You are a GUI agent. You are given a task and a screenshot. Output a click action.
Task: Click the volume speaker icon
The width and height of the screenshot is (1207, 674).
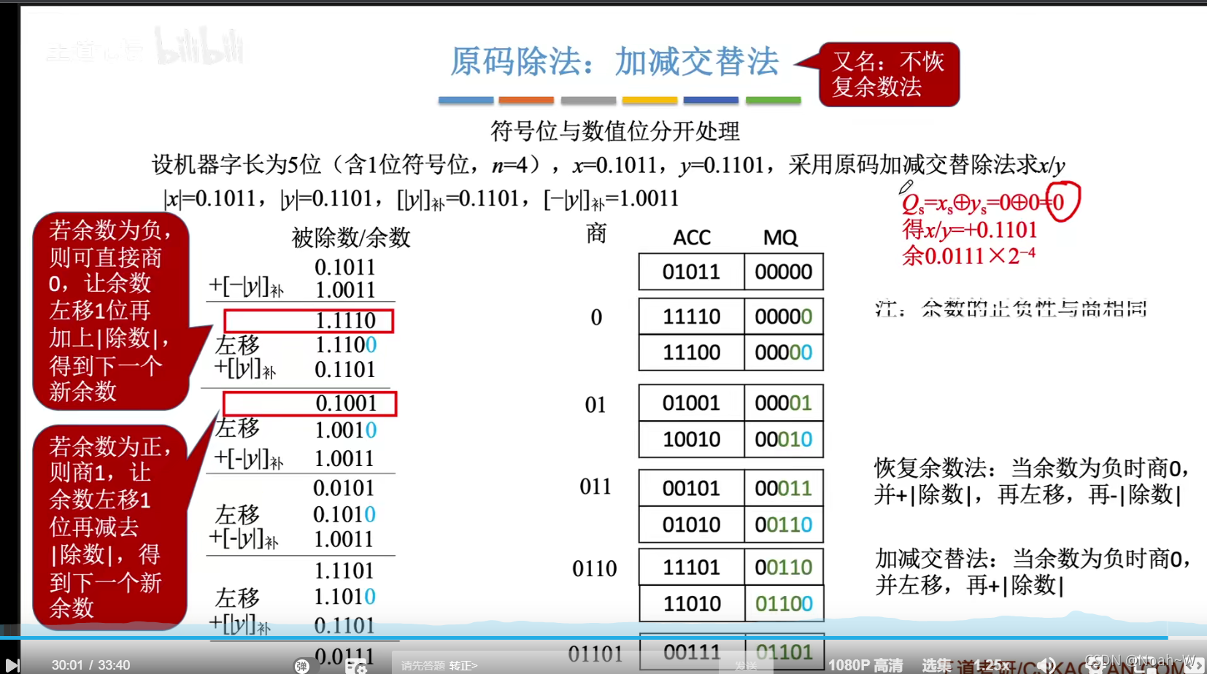coord(1046,665)
